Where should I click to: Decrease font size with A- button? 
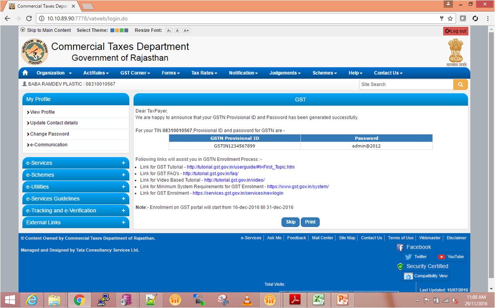point(169,31)
